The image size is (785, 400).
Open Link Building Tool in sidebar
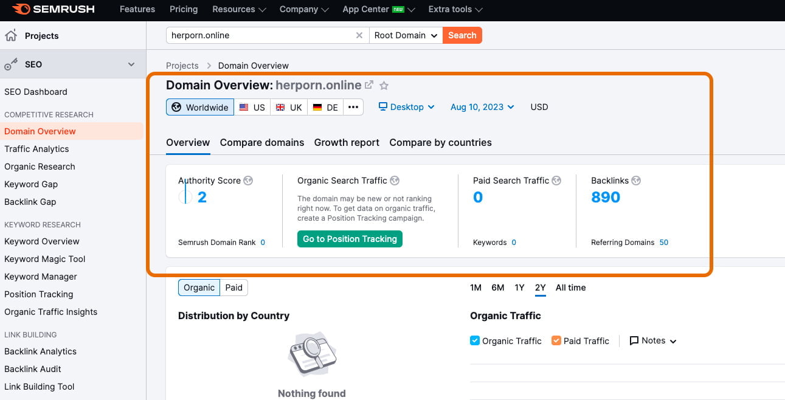click(40, 387)
